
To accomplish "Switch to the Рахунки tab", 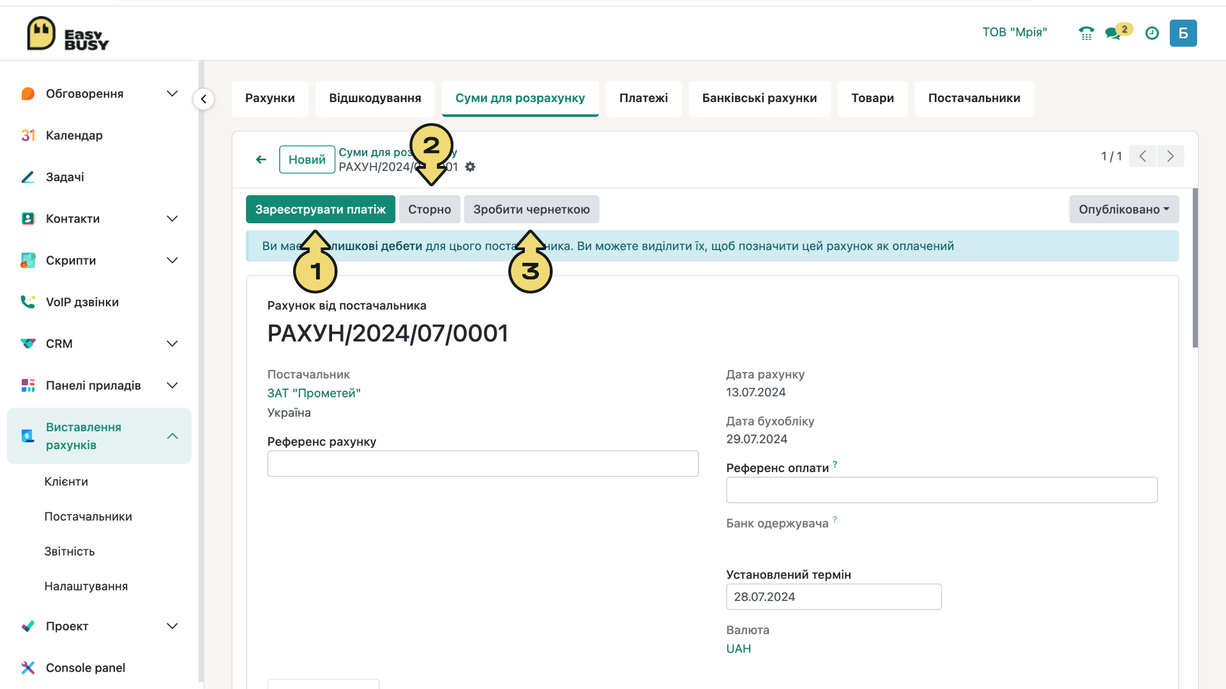I will pyautogui.click(x=270, y=98).
